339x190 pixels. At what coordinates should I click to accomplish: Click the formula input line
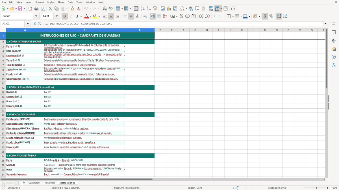point(186,24)
